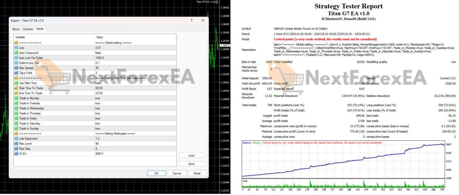Click the Total net profit value 6820.00

[x=267, y=83]
